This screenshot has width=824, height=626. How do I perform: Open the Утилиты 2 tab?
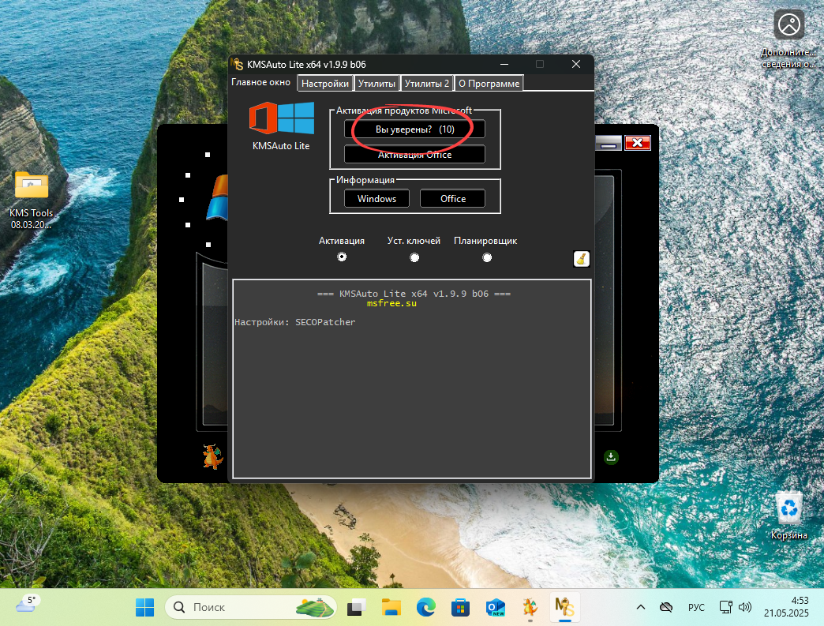pyautogui.click(x=427, y=83)
